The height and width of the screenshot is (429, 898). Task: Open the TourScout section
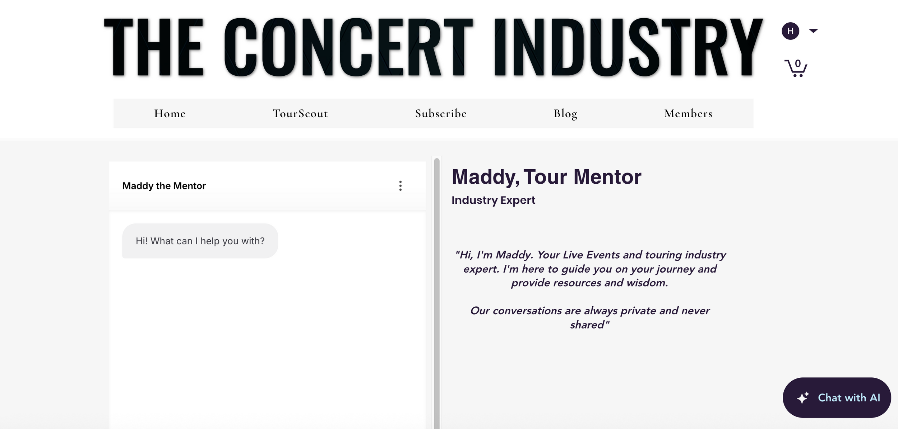300,113
